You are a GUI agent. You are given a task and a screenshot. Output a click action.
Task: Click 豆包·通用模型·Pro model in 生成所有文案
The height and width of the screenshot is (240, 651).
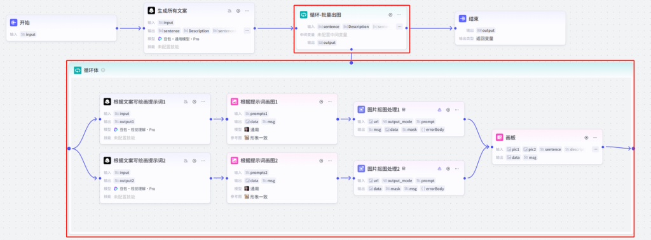(179, 39)
